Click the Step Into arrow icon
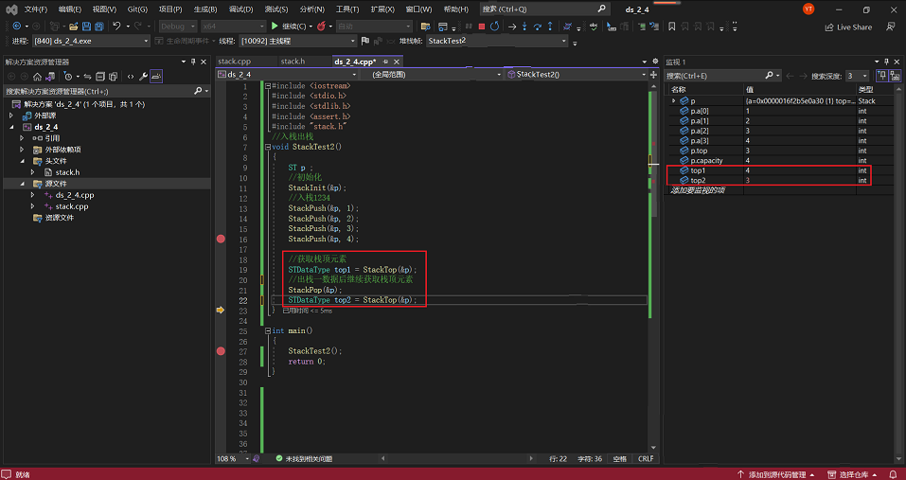This screenshot has height=480, width=906. 524,27
